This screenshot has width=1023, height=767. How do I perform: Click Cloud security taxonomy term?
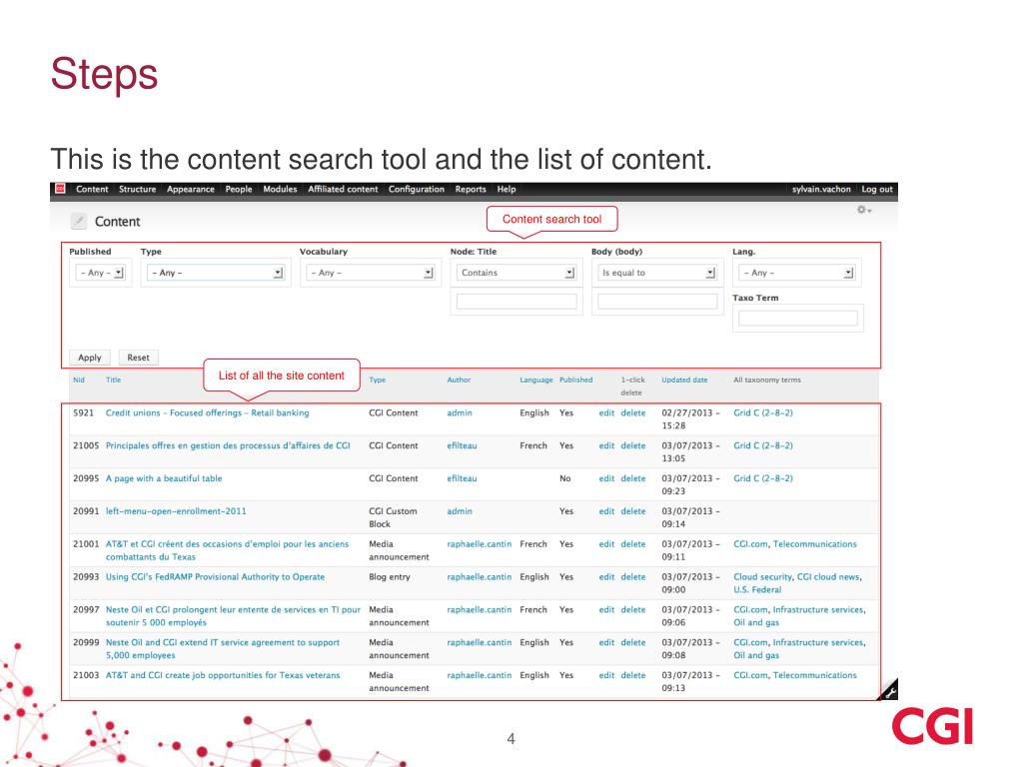[x=762, y=576]
